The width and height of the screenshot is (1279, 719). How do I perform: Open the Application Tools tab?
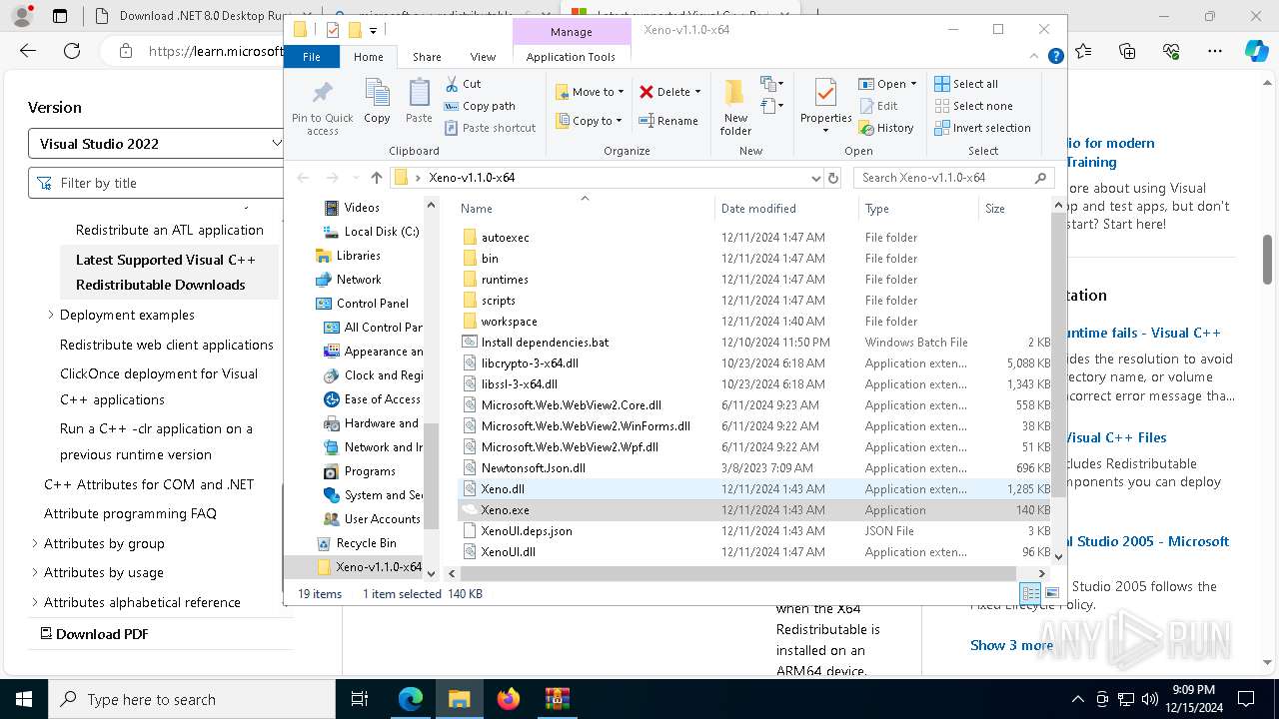click(x=571, y=57)
